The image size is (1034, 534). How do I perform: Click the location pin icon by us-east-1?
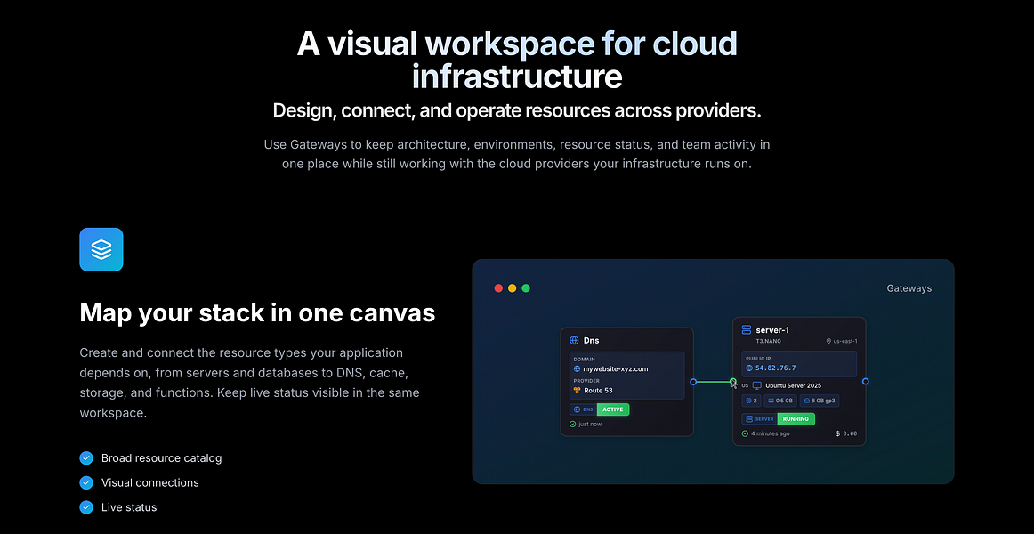[828, 341]
